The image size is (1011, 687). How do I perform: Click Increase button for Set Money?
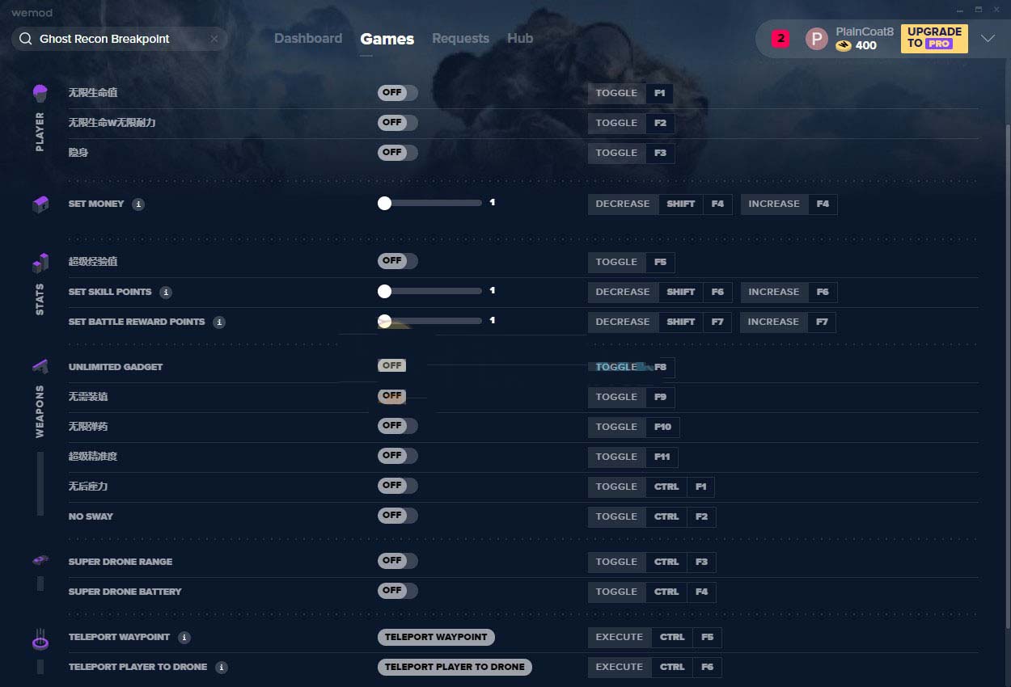774,204
